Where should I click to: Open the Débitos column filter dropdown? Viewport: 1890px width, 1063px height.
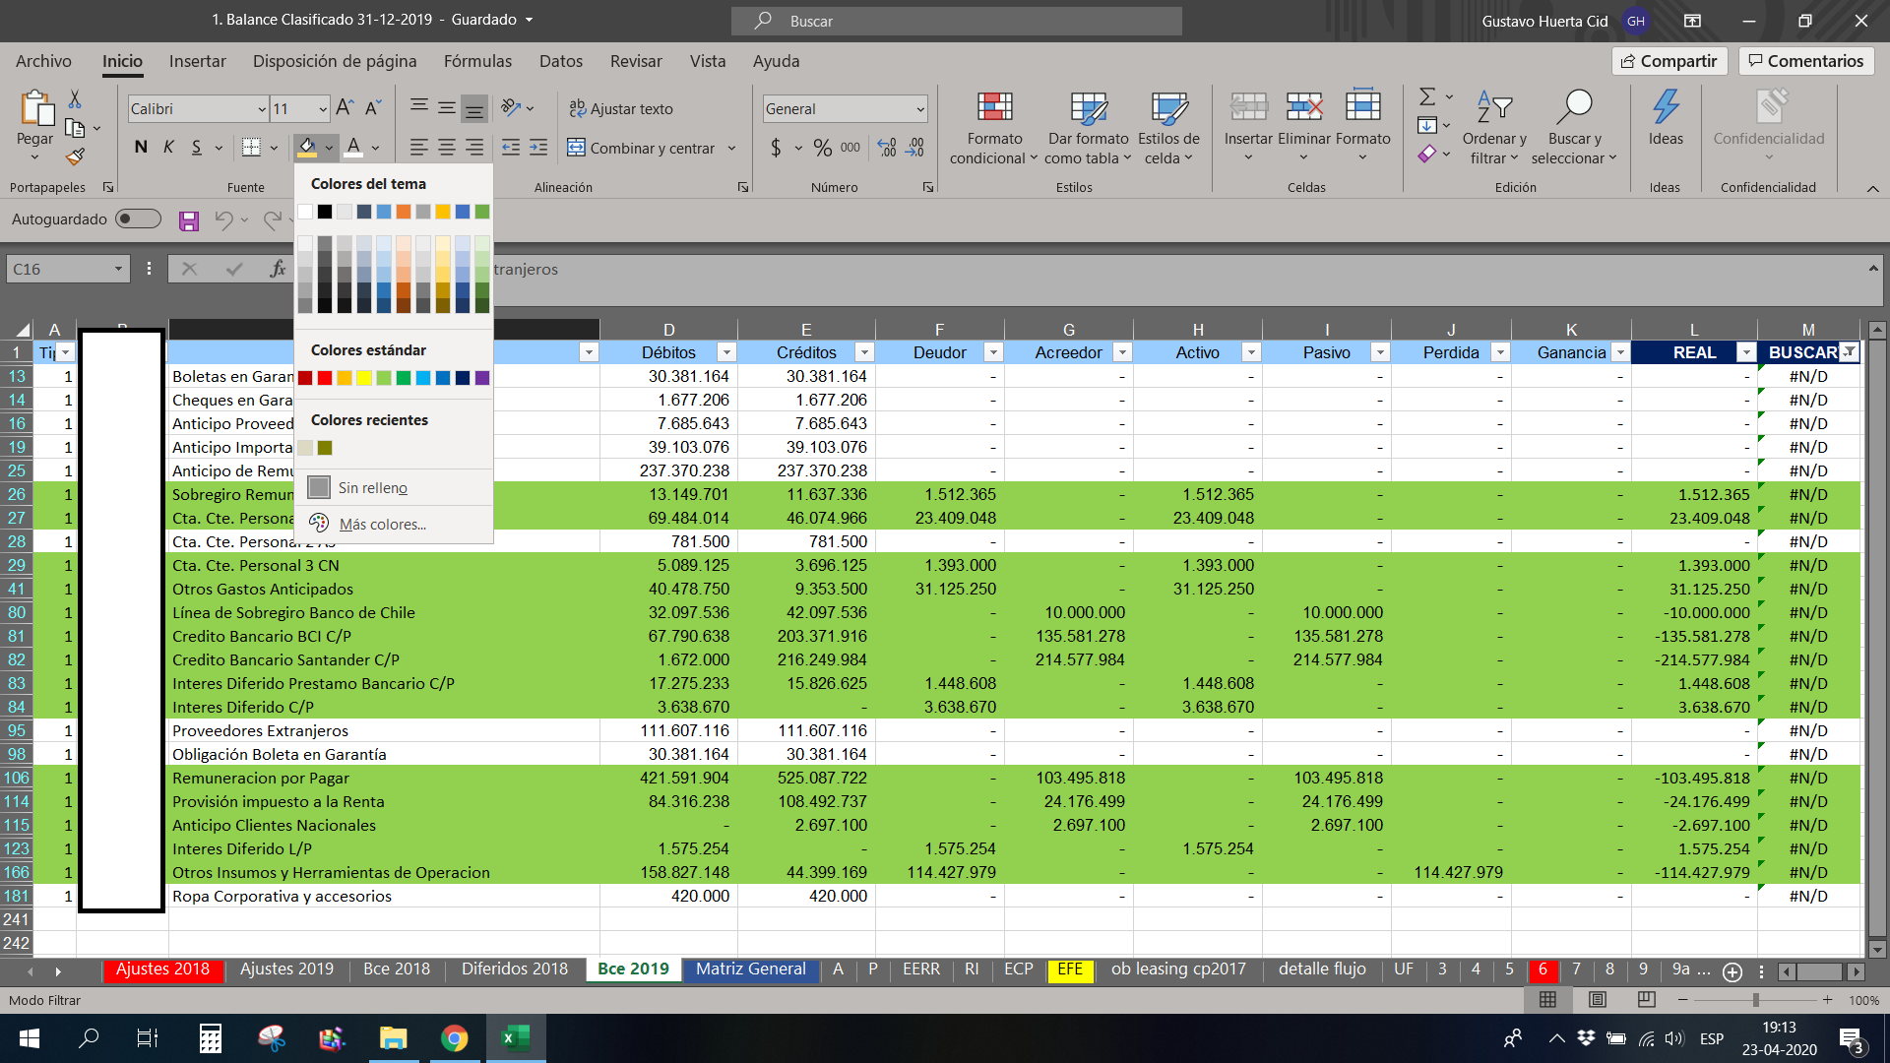726,352
